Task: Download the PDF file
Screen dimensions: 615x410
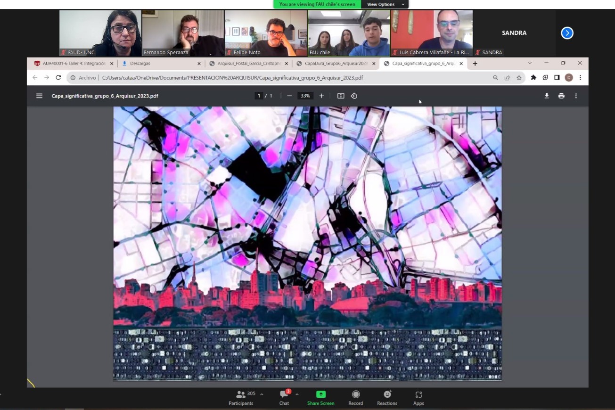Action: pos(547,96)
